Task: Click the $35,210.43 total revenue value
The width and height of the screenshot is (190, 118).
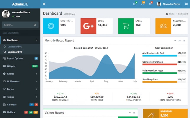Action: coord(60,97)
